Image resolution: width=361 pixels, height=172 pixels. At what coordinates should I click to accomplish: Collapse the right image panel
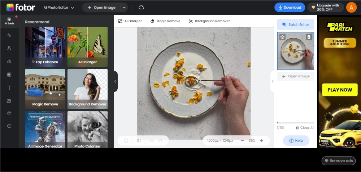click(x=273, y=81)
